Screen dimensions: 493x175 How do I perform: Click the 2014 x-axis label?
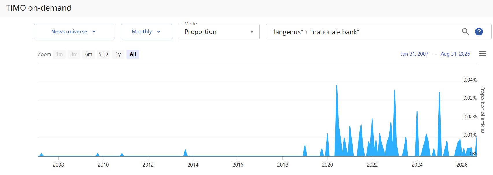point(193,165)
